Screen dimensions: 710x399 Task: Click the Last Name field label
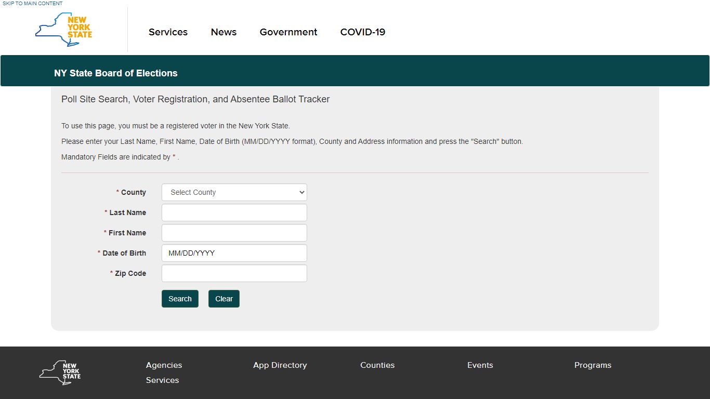pos(125,212)
